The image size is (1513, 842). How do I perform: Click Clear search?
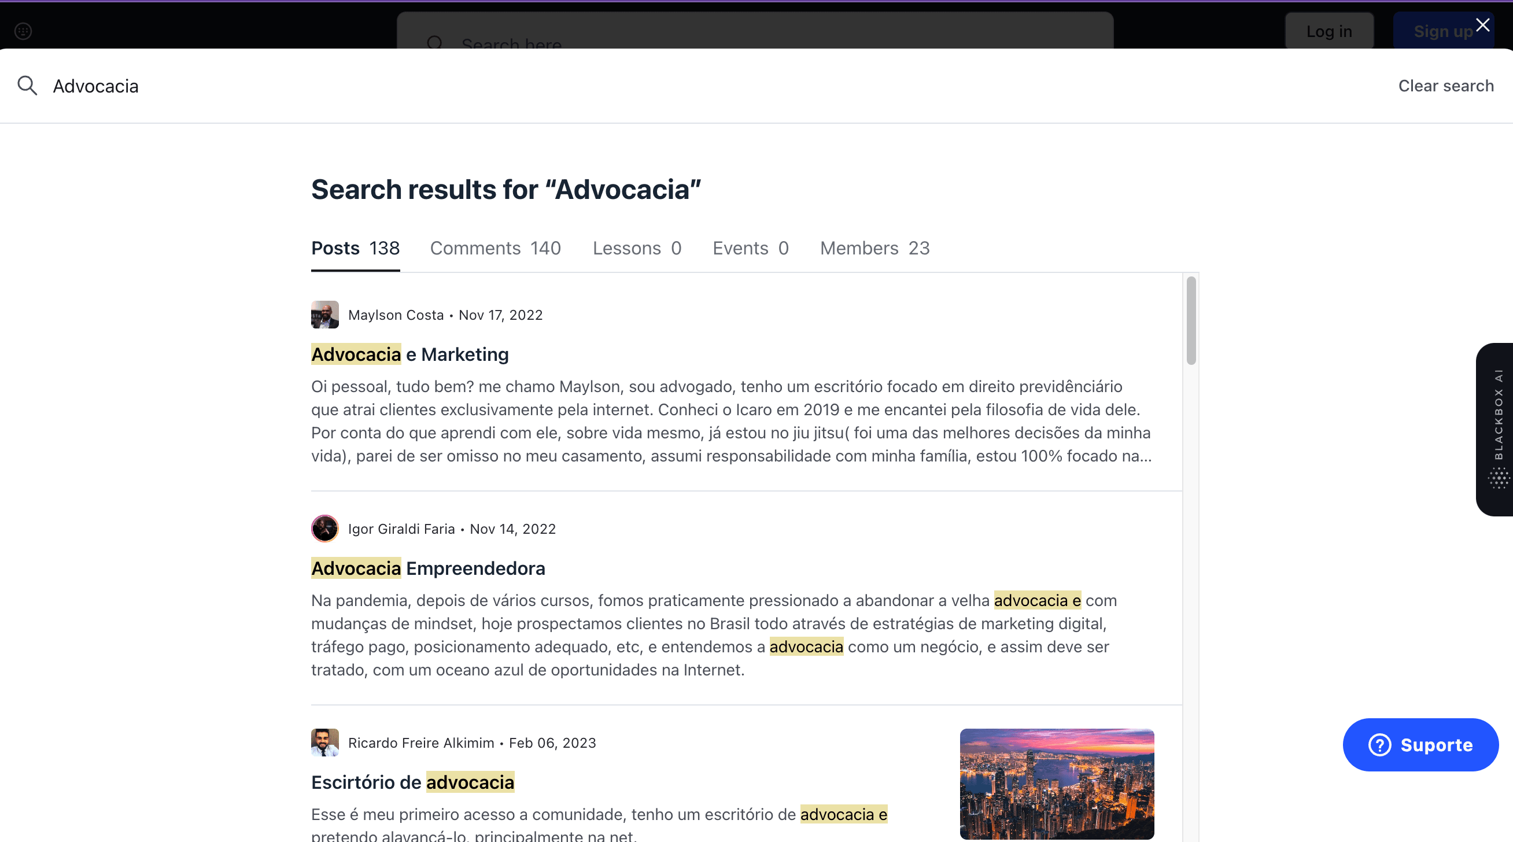tap(1446, 86)
